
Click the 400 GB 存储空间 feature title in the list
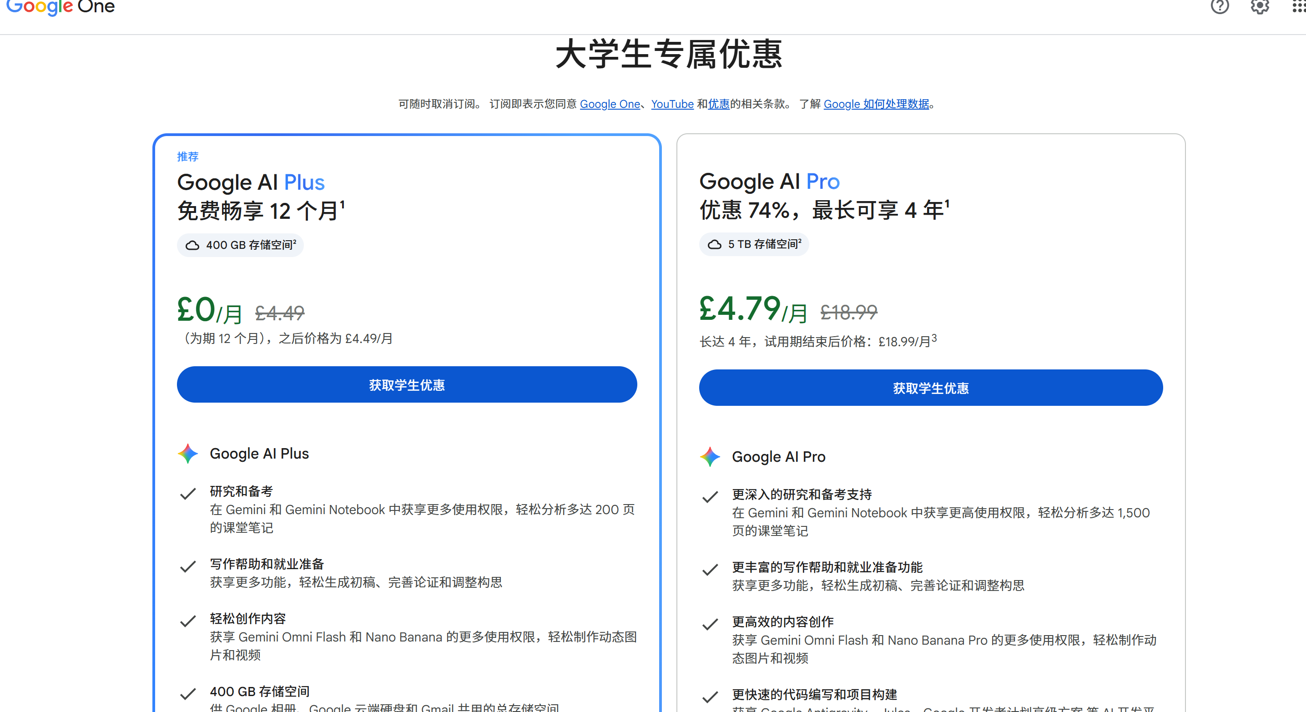coord(260,691)
